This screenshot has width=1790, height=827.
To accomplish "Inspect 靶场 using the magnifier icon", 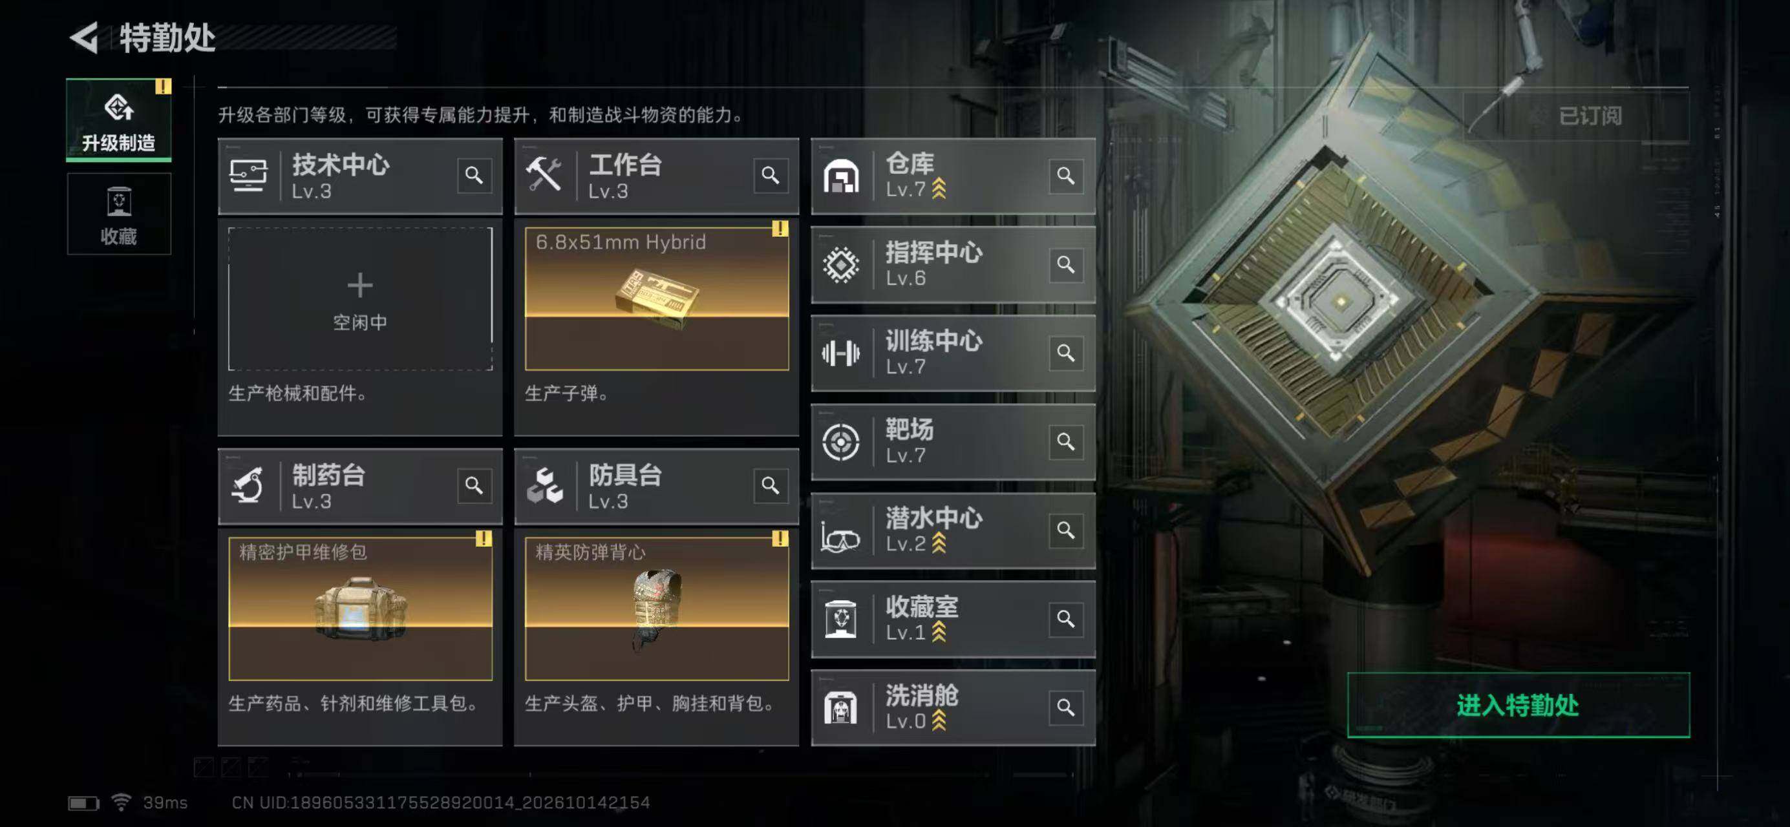I will pyautogui.click(x=1066, y=442).
